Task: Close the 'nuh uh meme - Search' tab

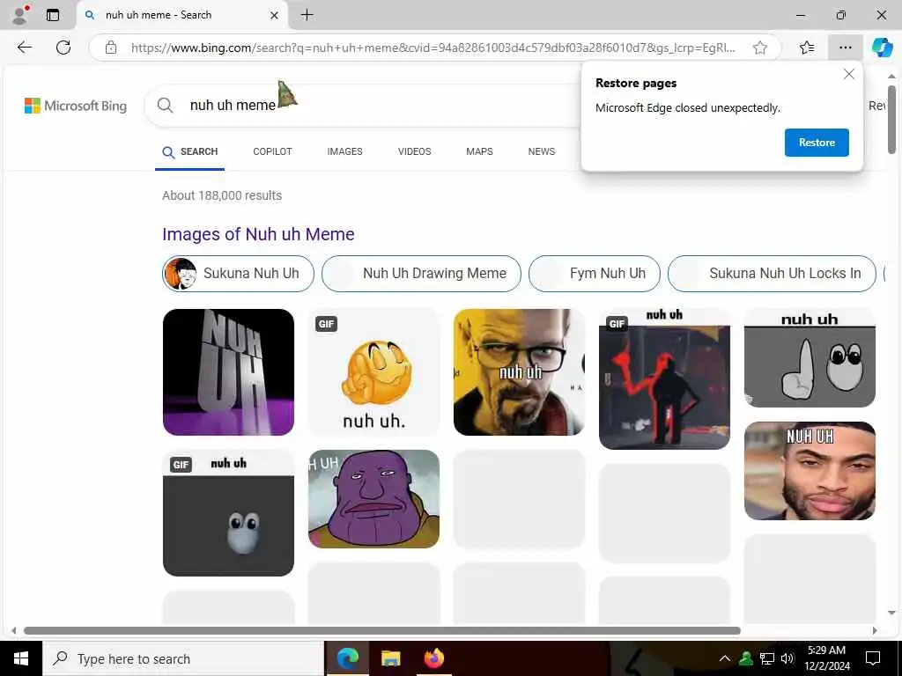Action: point(275,16)
